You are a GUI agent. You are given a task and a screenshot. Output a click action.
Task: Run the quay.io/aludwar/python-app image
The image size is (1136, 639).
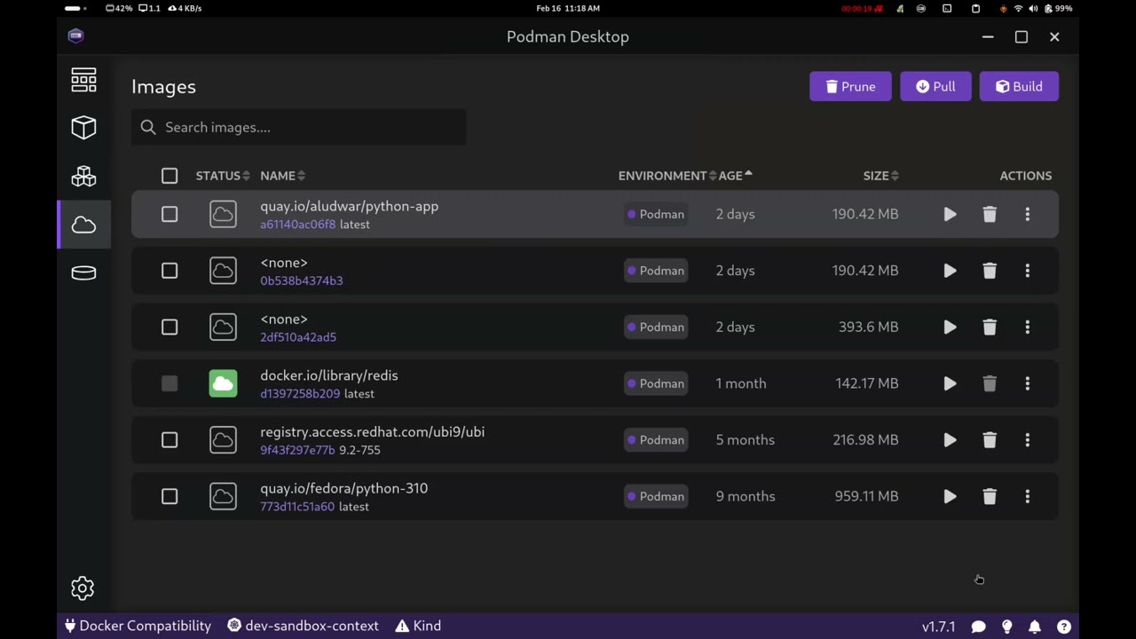coord(950,214)
